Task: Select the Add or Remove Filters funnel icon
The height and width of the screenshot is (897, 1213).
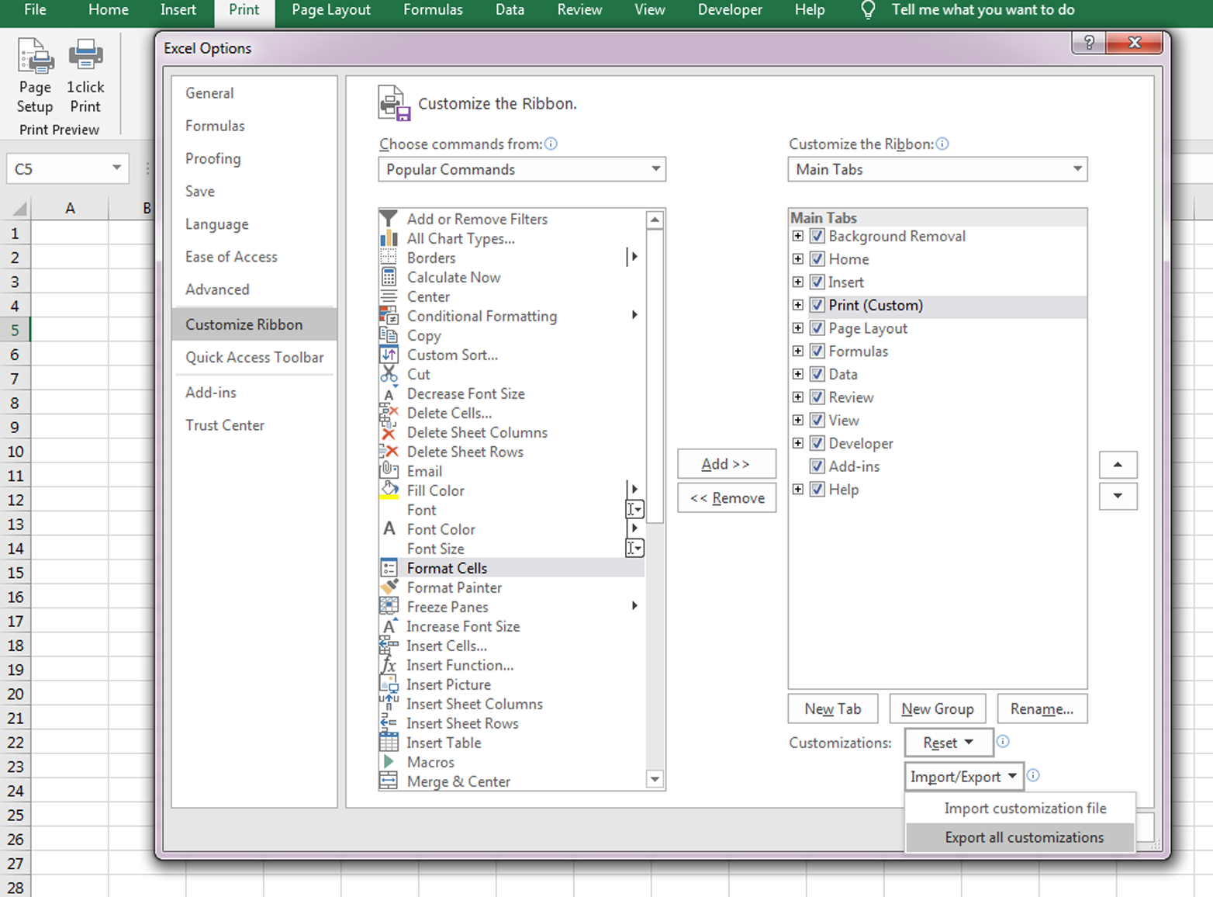Action: [x=389, y=219]
